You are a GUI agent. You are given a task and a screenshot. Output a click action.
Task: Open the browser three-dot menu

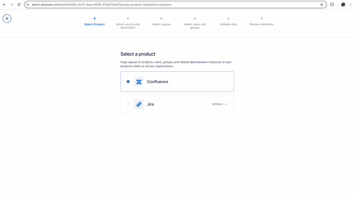(350, 5)
